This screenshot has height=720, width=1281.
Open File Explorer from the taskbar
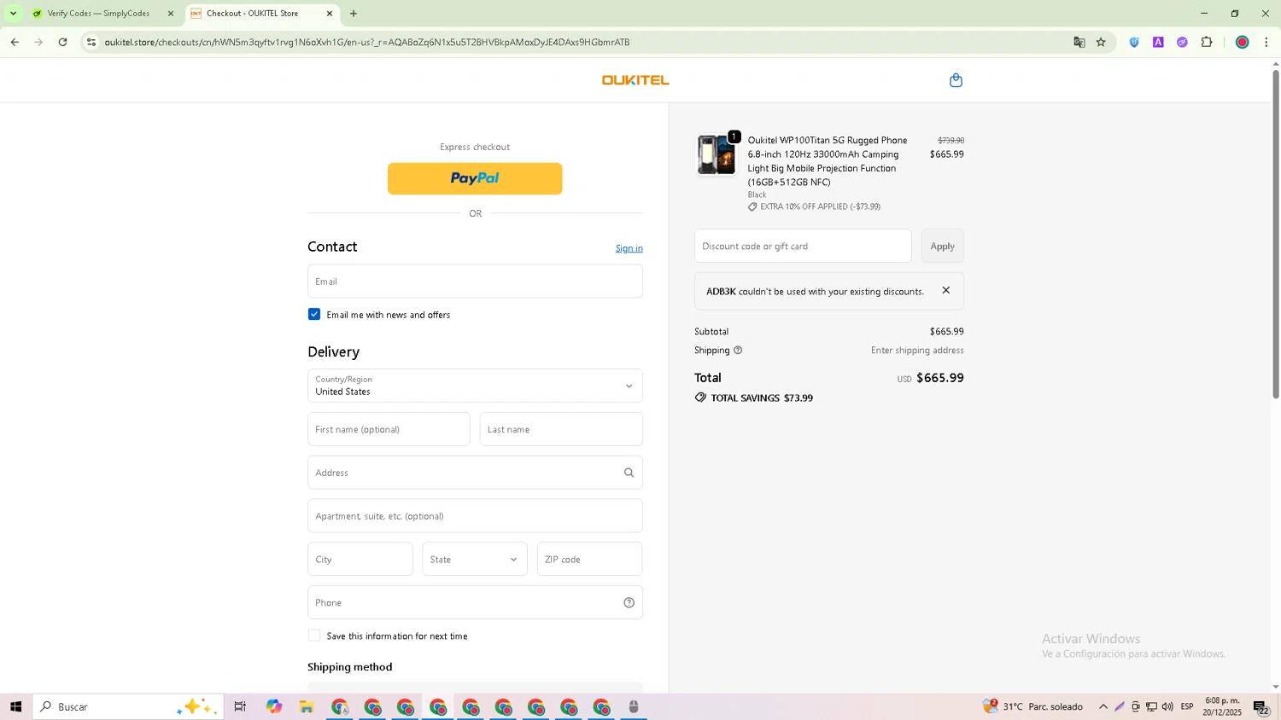(x=307, y=706)
